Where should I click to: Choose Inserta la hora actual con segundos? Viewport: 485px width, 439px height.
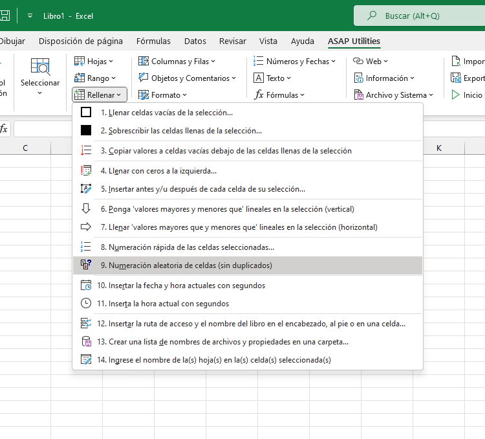(x=248, y=304)
